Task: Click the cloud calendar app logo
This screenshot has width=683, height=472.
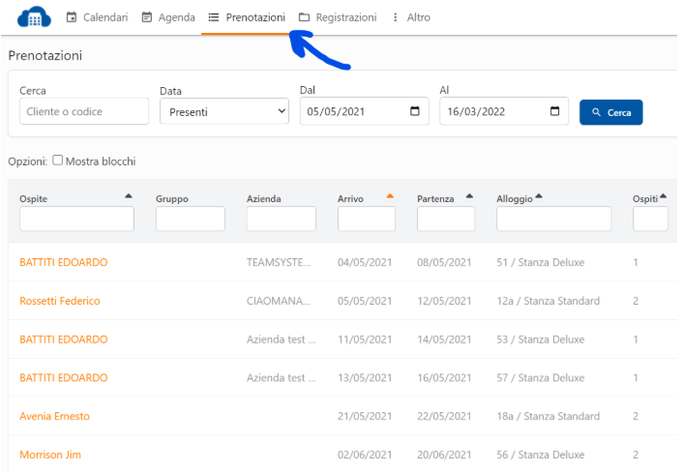Action: 35,17
